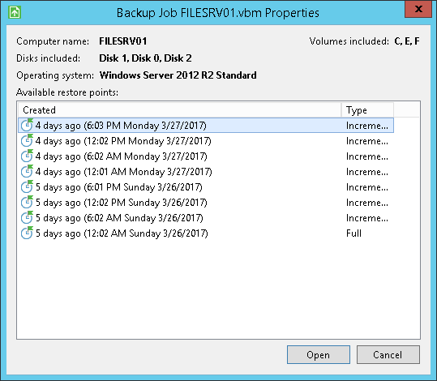Click Increme... type for 12:02 PM Monday
Image resolution: width=437 pixels, height=381 pixels.
pyautogui.click(x=367, y=141)
